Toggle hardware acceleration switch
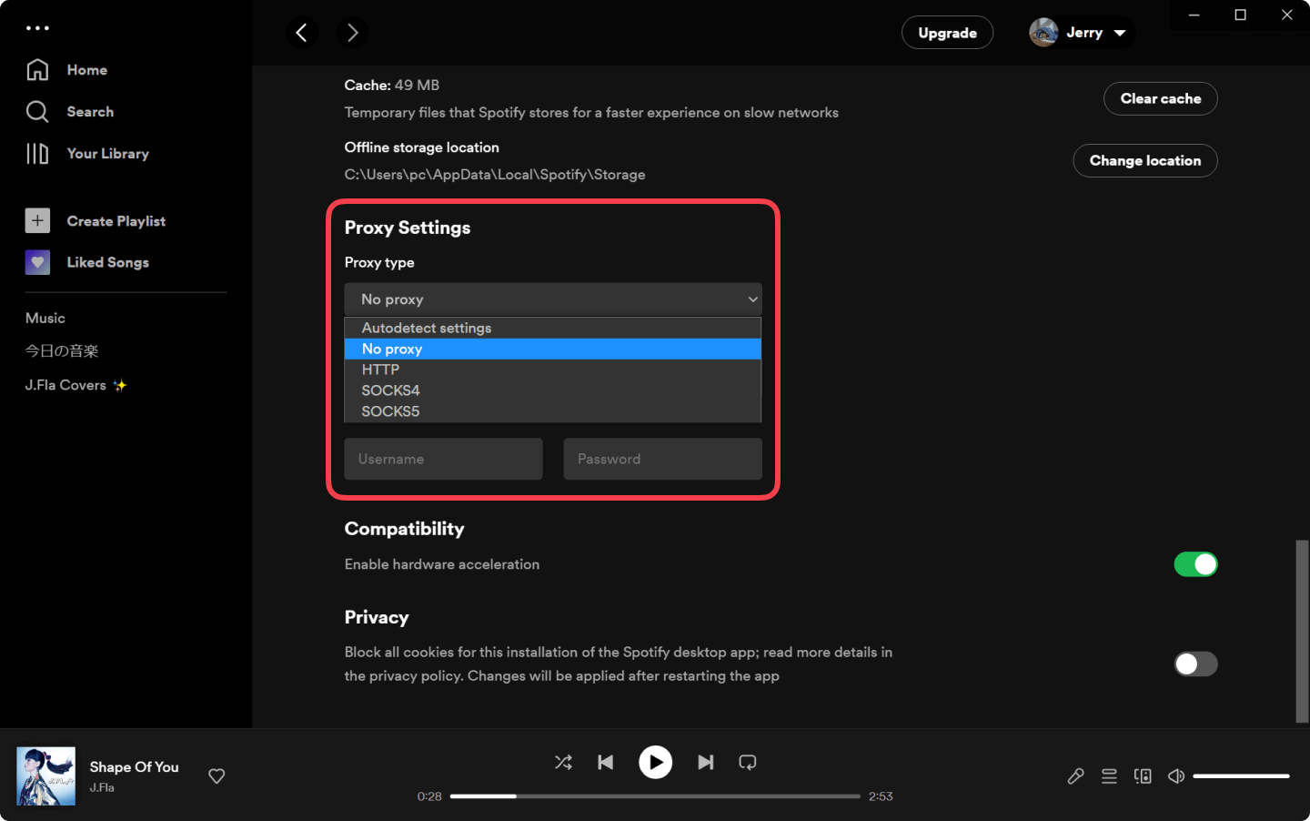This screenshot has width=1310, height=821. click(1195, 564)
